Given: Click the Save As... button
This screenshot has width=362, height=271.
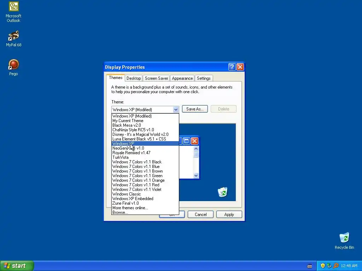Looking at the screenshot, I should 195,109.
